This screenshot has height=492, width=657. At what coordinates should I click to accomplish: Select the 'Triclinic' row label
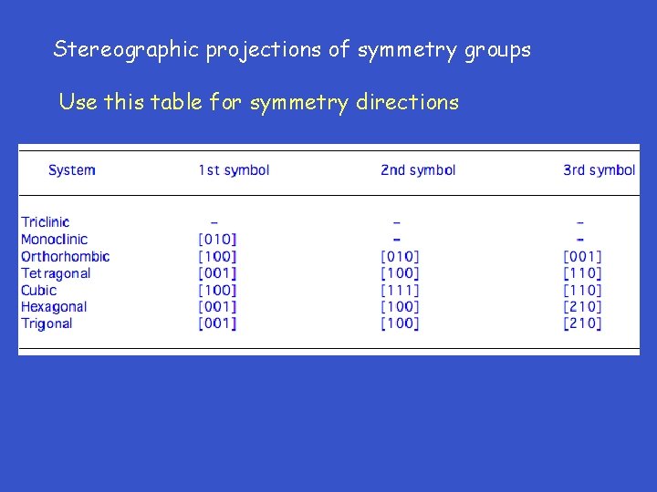46,221
